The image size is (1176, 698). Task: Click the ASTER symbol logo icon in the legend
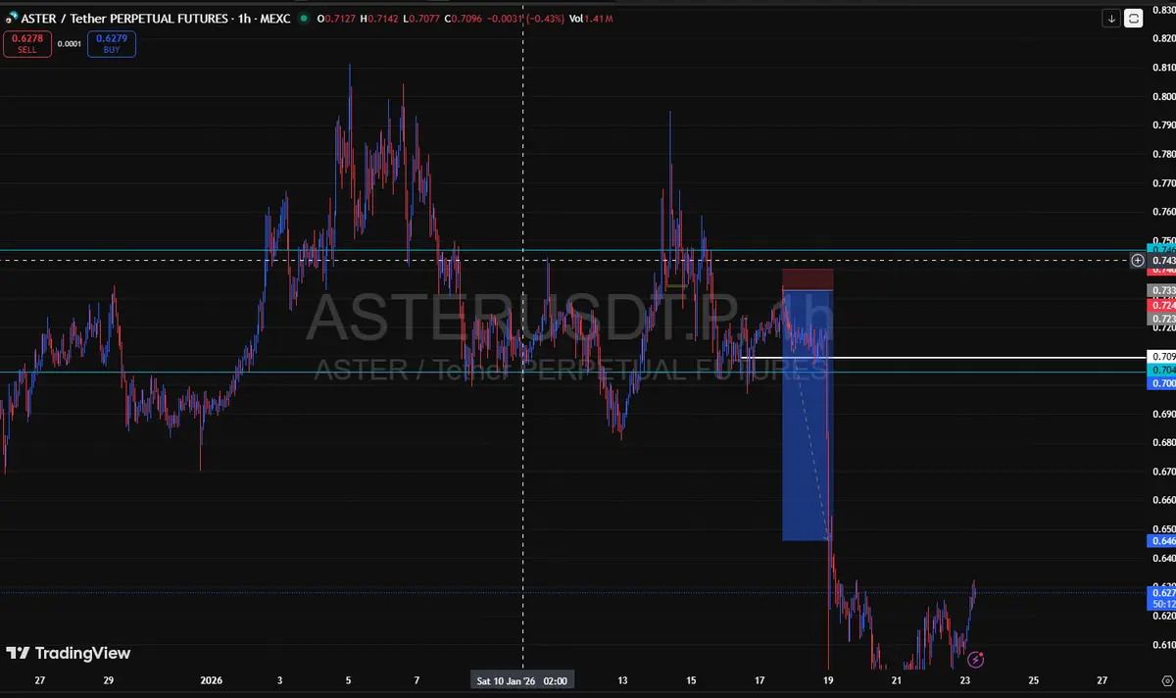click(x=10, y=19)
